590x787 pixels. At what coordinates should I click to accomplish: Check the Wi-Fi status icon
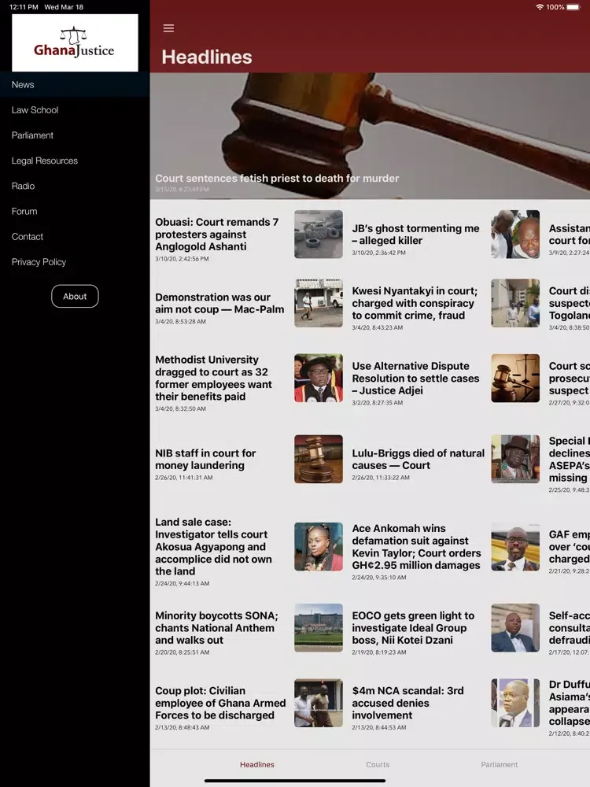(540, 7)
